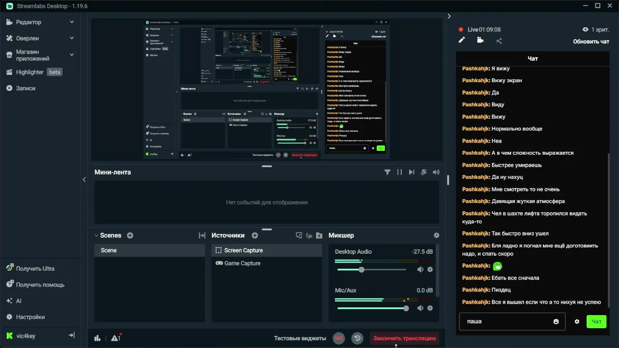Image resolution: width=619 pixels, height=348 pixels.
Task: Send message with green Чат button
Action: coord(596,321)
